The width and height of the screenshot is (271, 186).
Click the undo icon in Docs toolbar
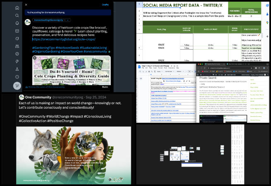[x=143, y=72]
